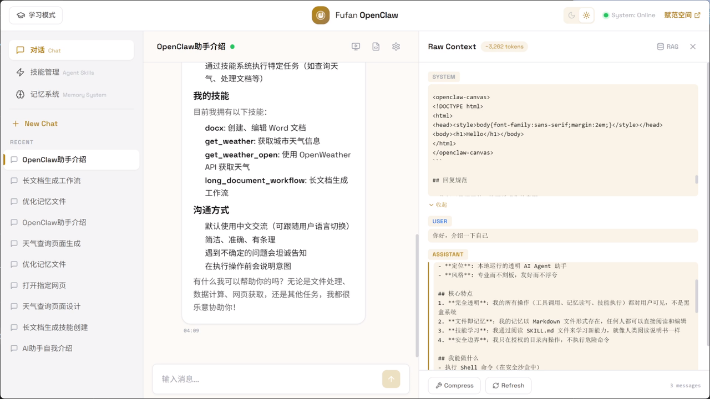This screenshot has height=399, width=710.
Task: Compress the context with Compress button
Action: click(x=455, y=386)
